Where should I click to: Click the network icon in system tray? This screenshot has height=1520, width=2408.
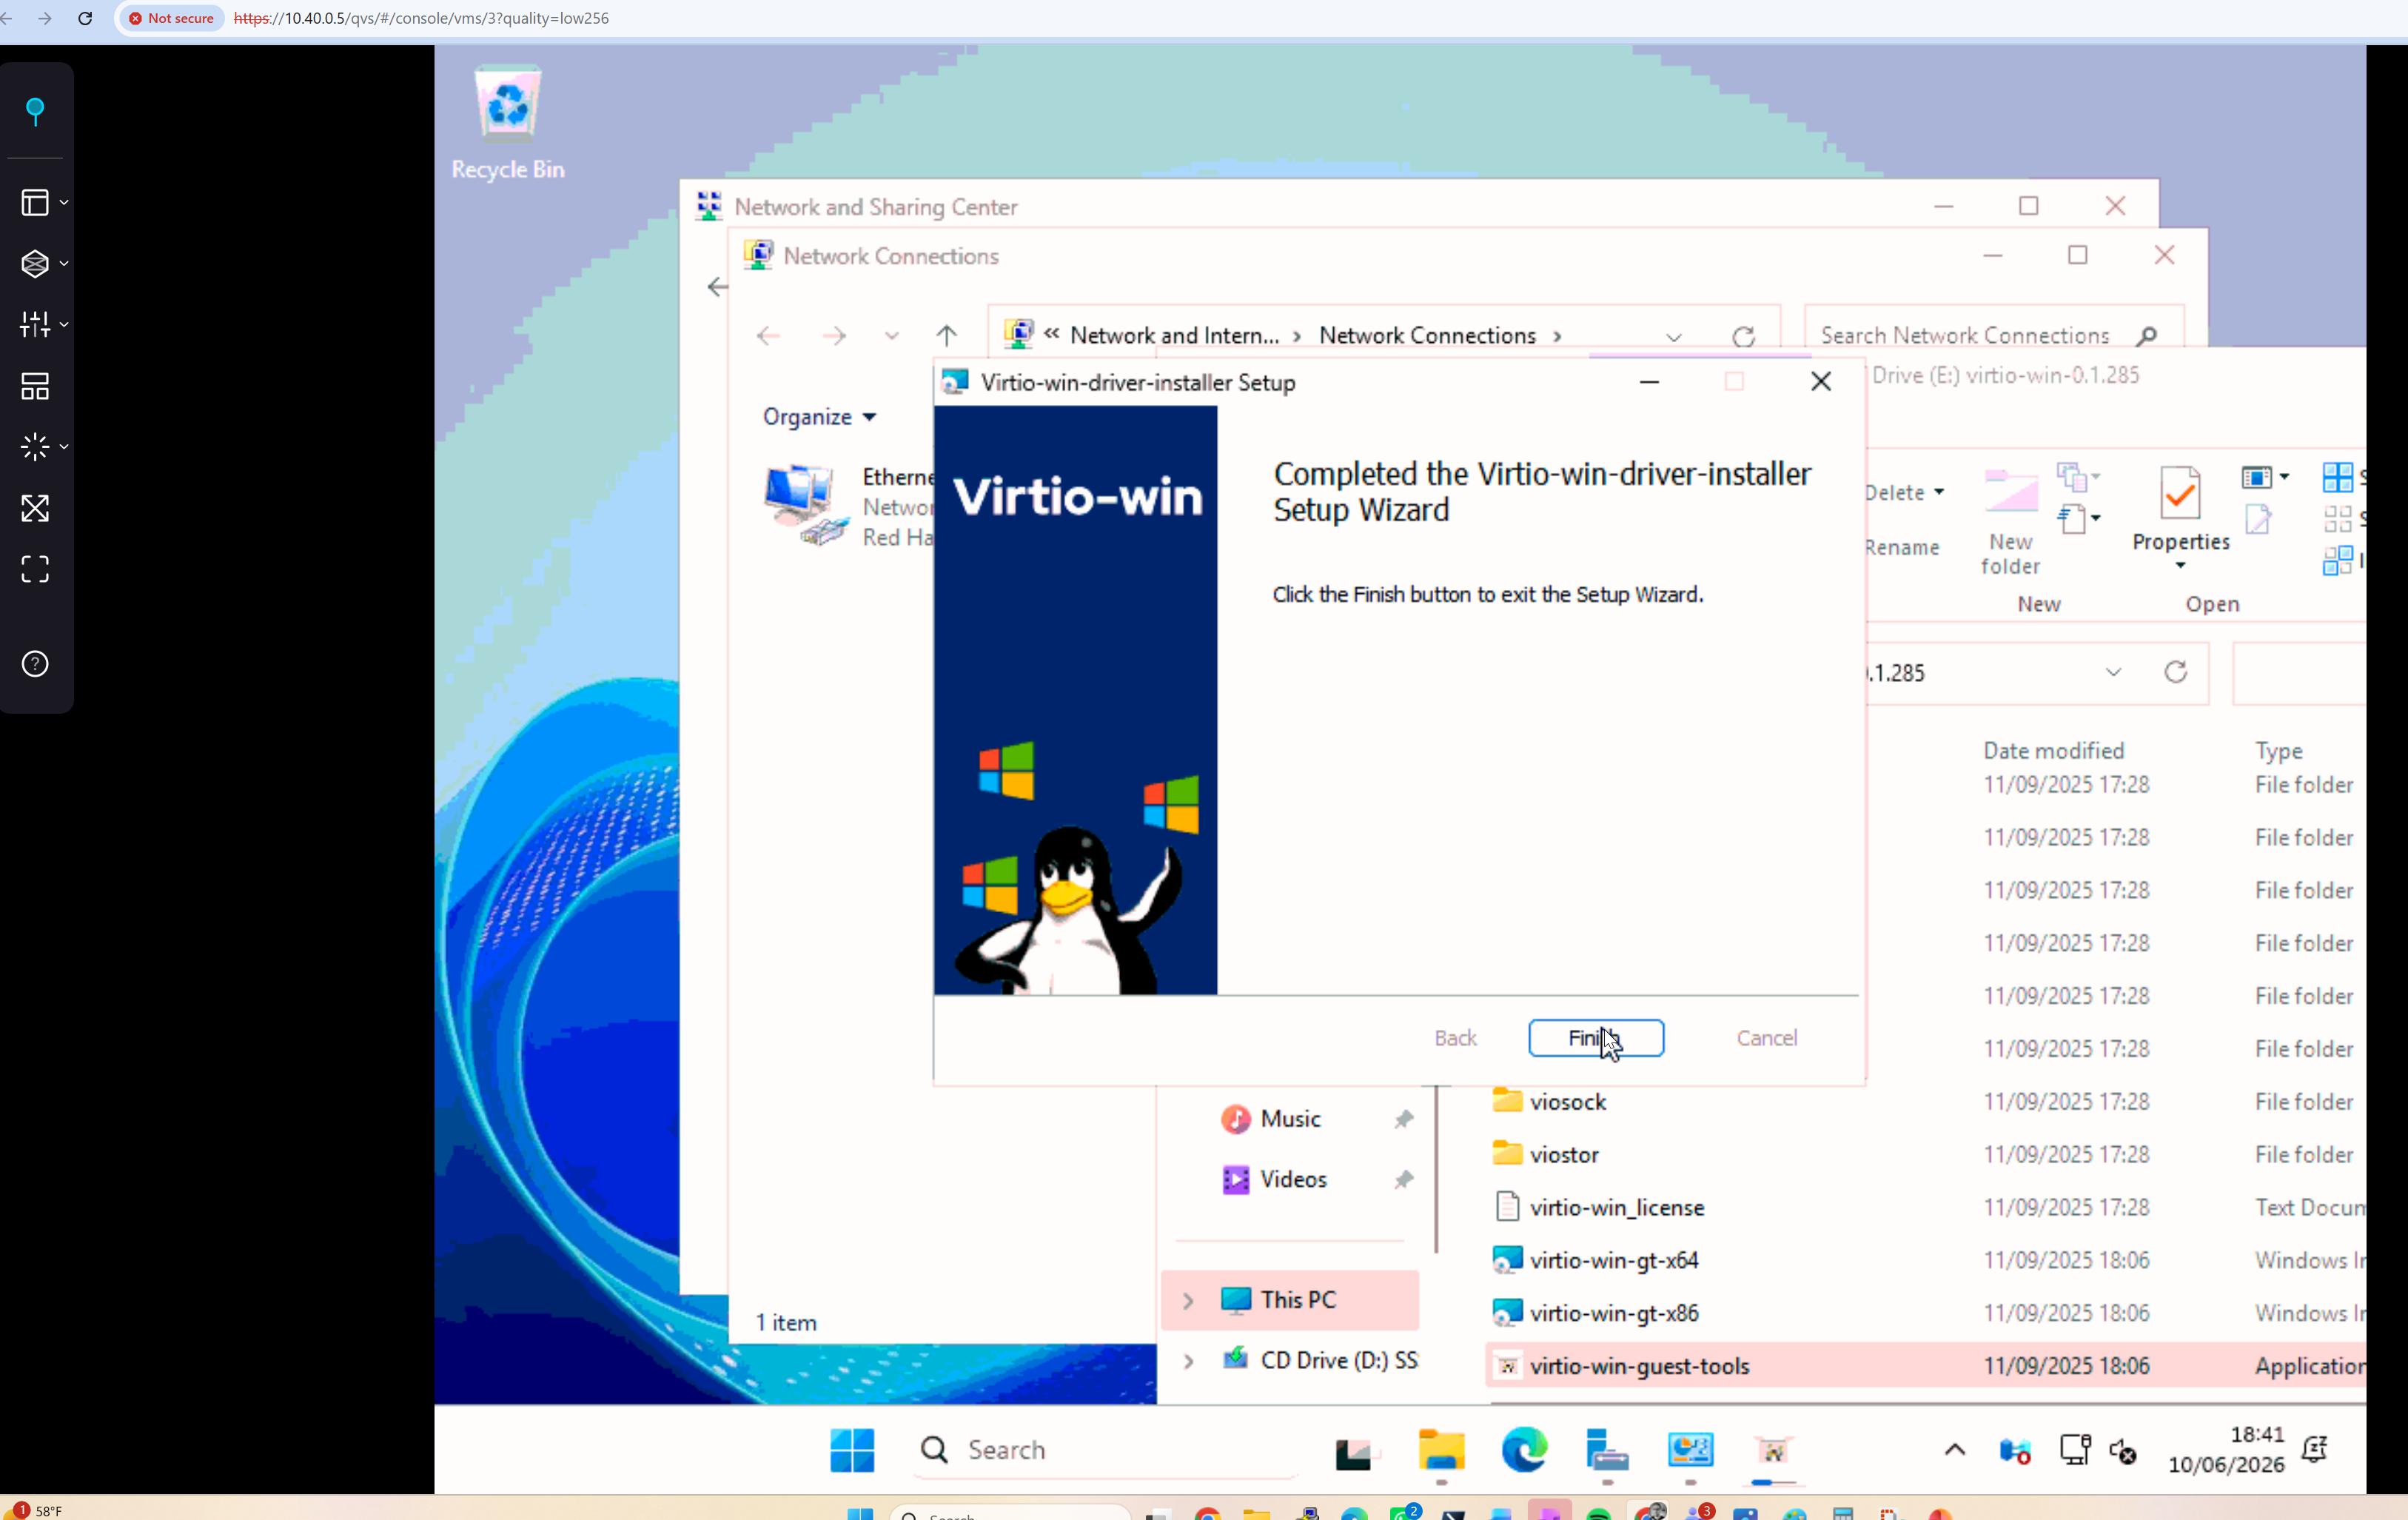(2075, 1450)
